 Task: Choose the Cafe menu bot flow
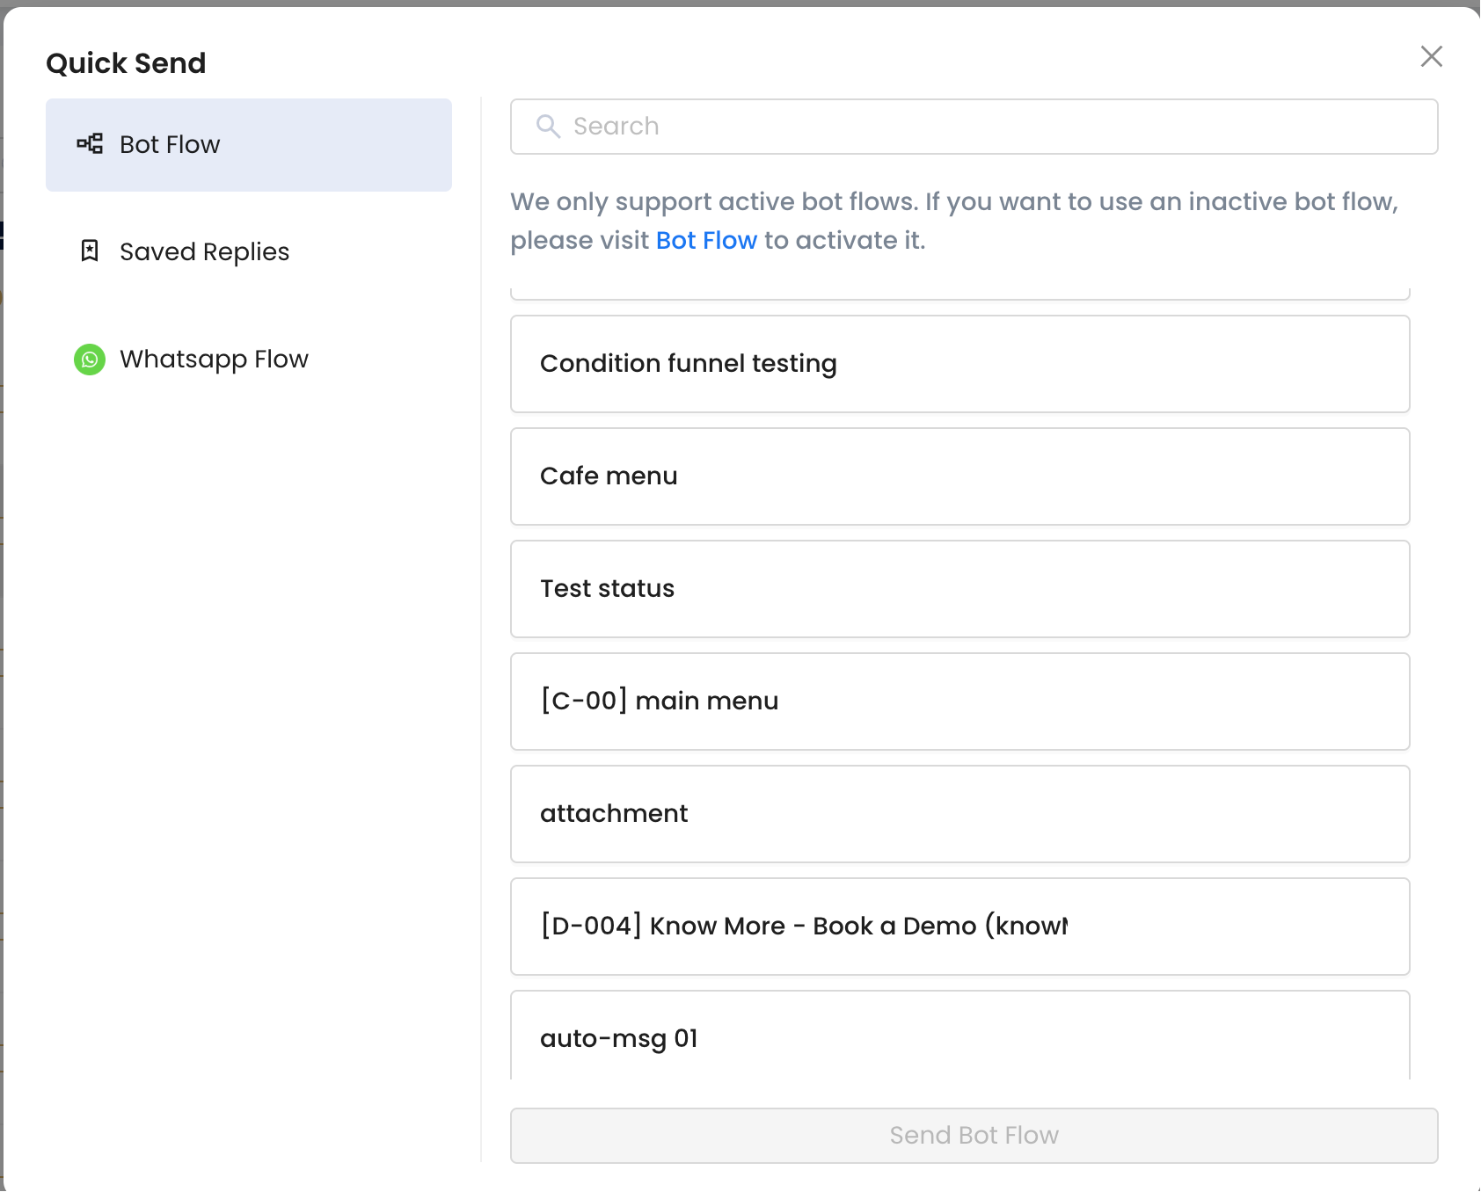(x=959, y=476)
